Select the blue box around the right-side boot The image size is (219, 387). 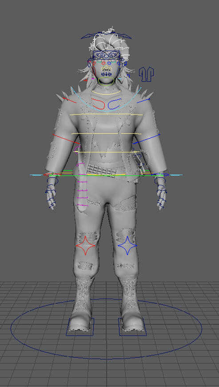coord(132,327)
